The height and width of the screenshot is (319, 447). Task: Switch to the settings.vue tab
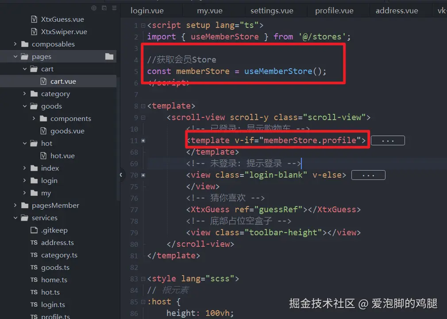click(272, 11)
